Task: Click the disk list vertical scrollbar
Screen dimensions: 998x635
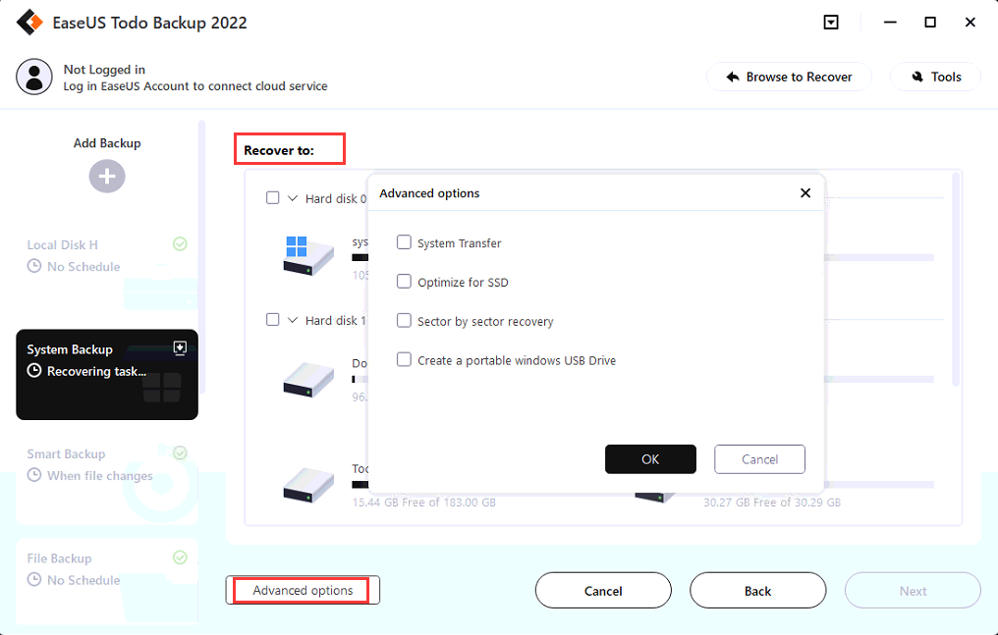Action: pyautogui.click(x=955, y=279)
